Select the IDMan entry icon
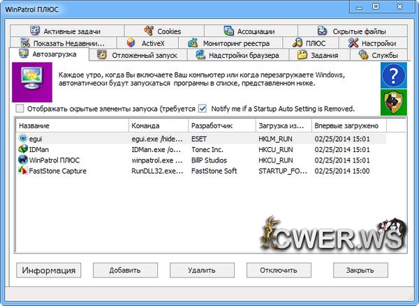Screen dimensions: 419x306 click(x=24, y=149)
